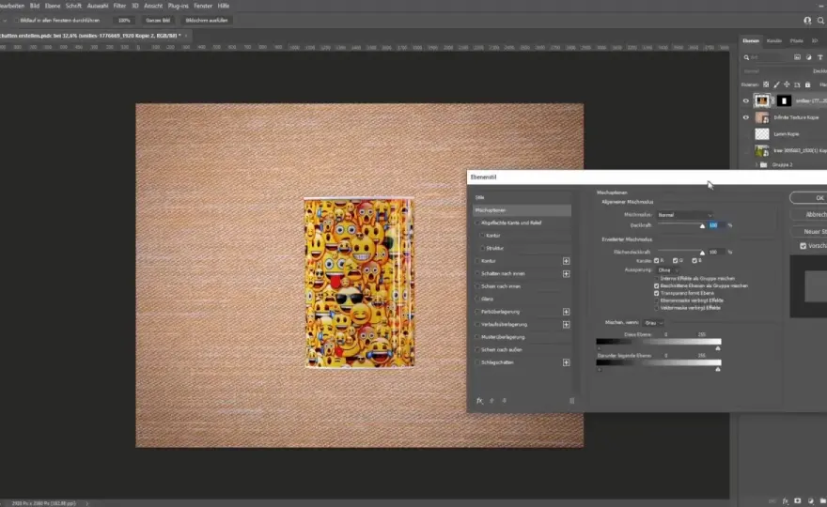
Task: Enable the Schlagschatten effect checkbox
Action: 477,362
